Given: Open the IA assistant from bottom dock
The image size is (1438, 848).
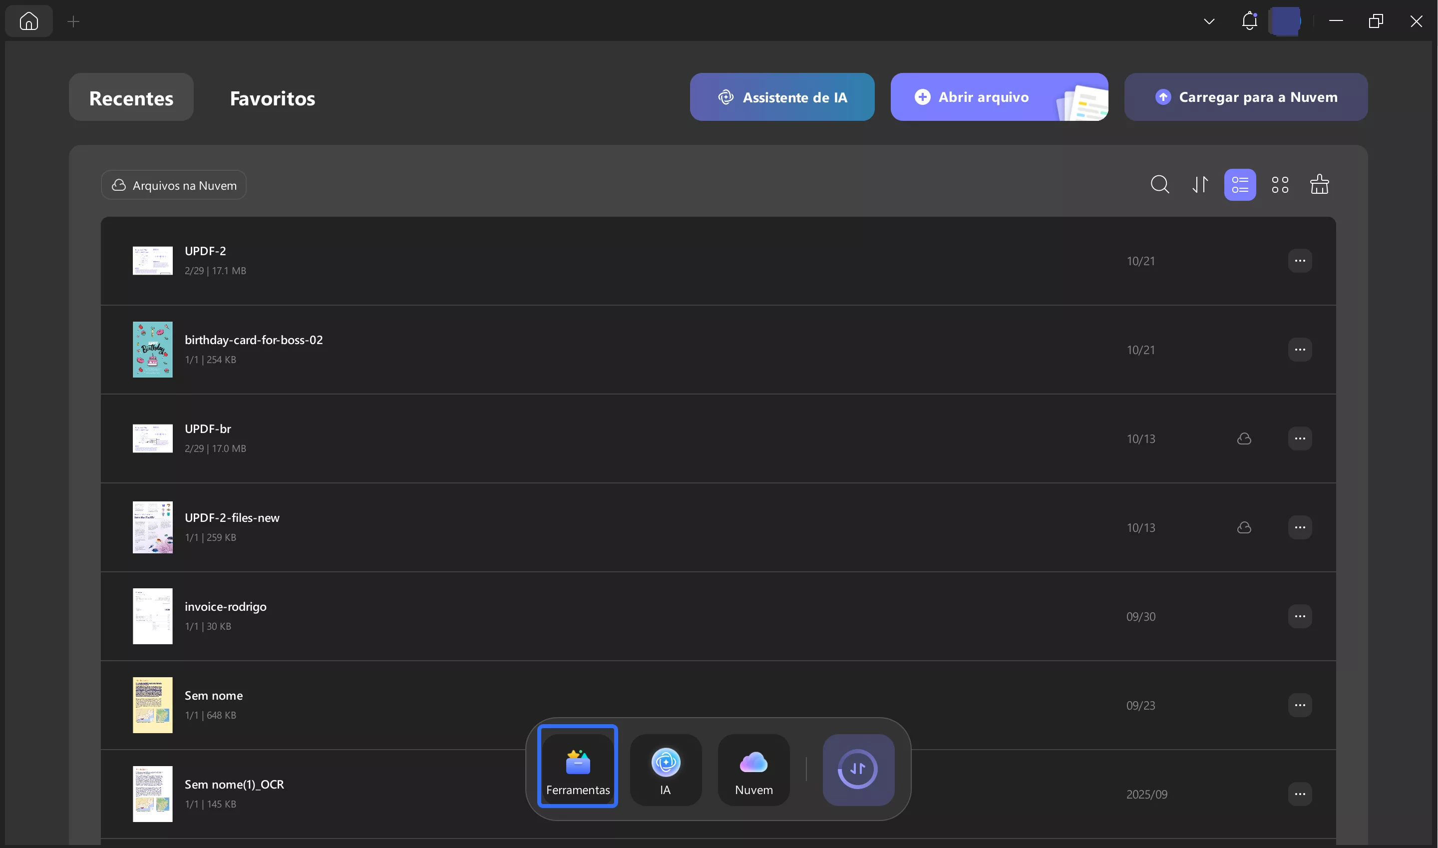Looking at the screenshot, I should point(666,770).
